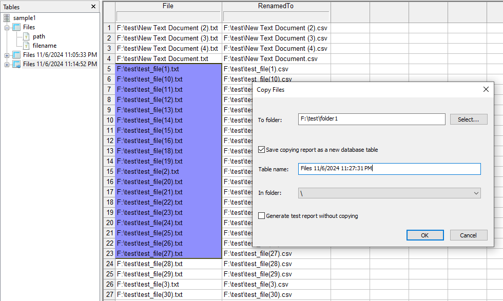Collapse the Files tree node
The image size is (503, 301).
(x=7, y=27)
